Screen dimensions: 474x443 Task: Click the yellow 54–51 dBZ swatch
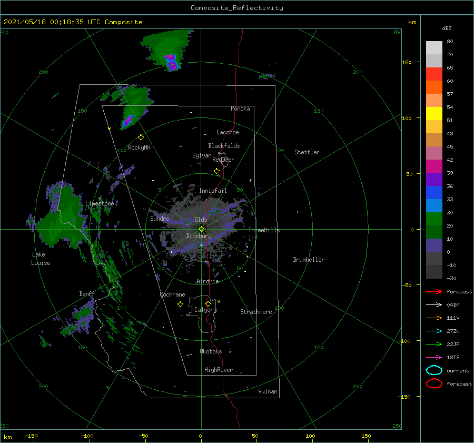[434, 114]
